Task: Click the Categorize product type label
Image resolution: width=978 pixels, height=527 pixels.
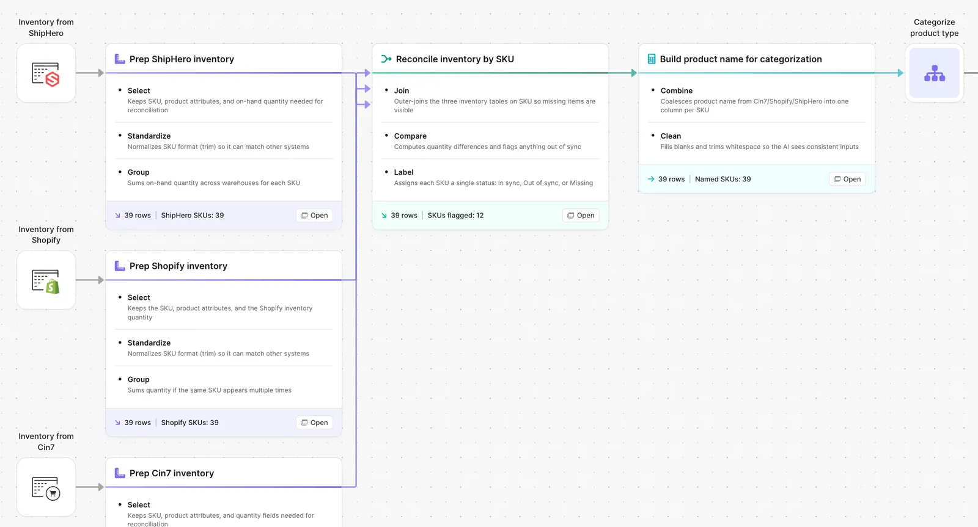Action: pos(934,27)
